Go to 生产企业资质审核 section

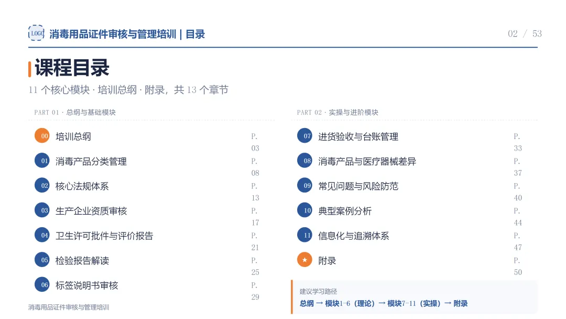click(91, 211)
